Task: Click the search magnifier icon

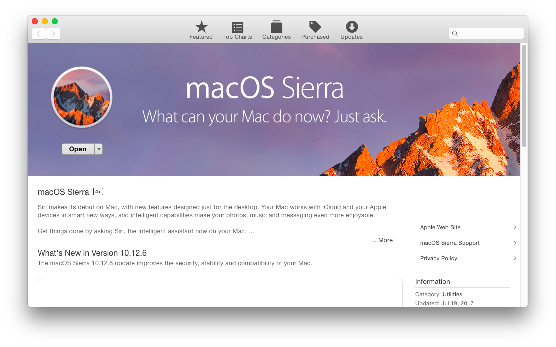Action: point(455,33)
